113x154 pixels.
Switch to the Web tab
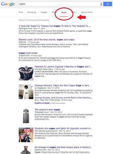21,12
